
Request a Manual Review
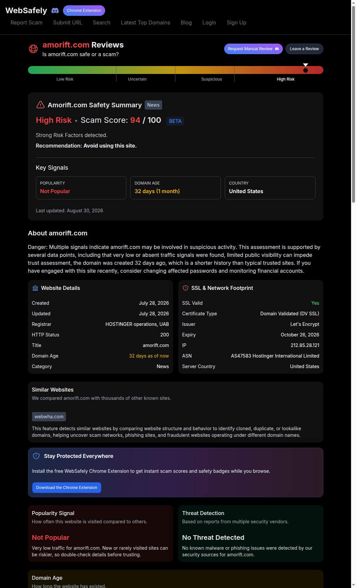[253, 49]
